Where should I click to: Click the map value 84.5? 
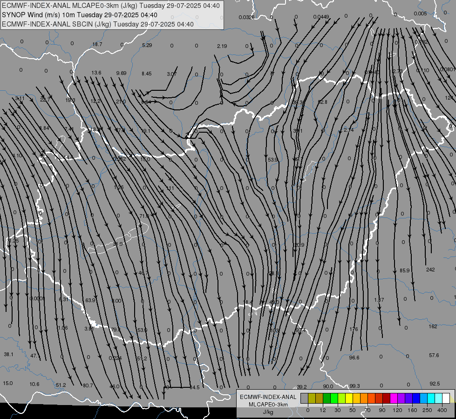point(195,387)
